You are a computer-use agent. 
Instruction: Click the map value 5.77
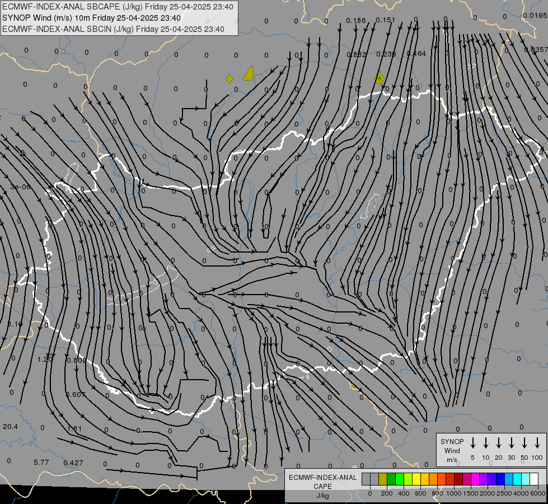(x=41, y=463)
